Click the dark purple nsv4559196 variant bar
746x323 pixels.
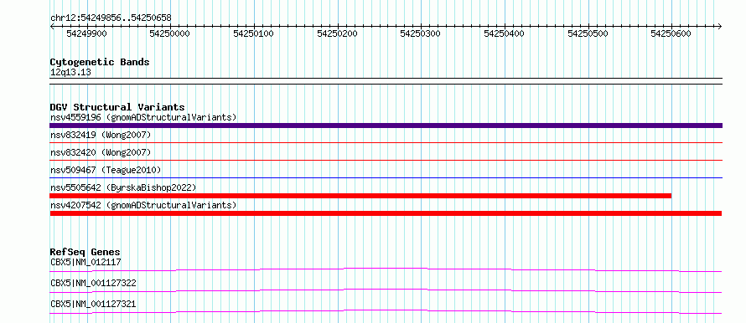point(386,126)
